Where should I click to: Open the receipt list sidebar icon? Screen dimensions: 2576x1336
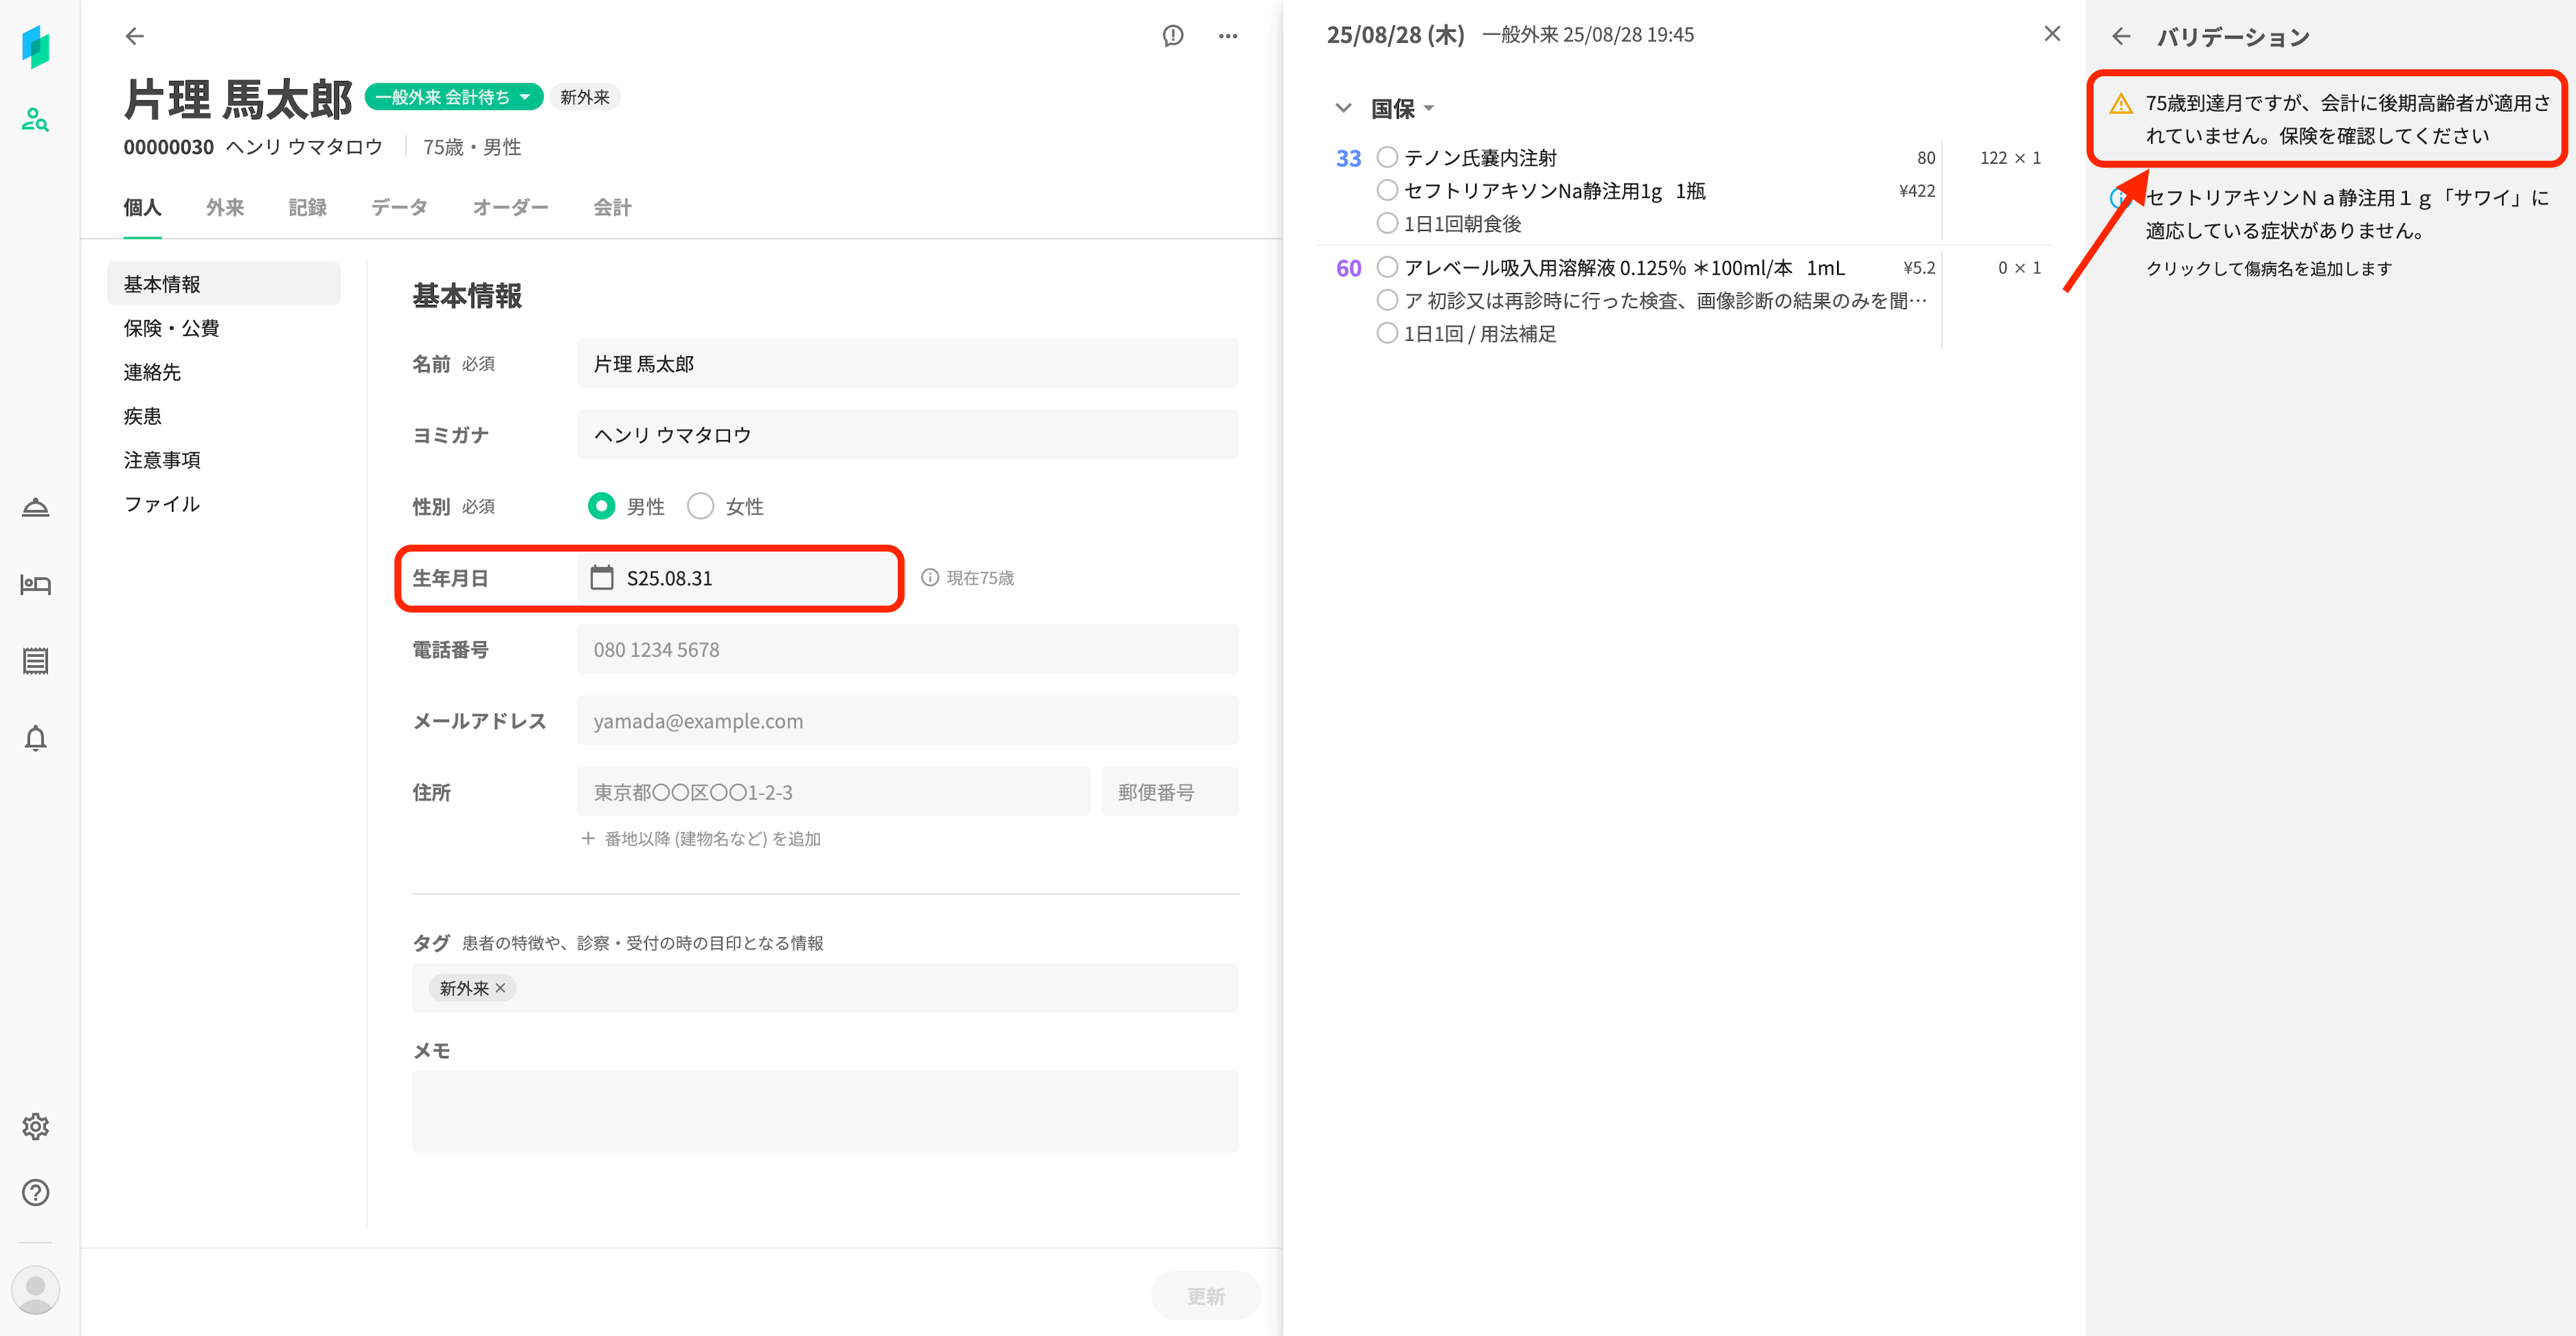tap(35, 660)
